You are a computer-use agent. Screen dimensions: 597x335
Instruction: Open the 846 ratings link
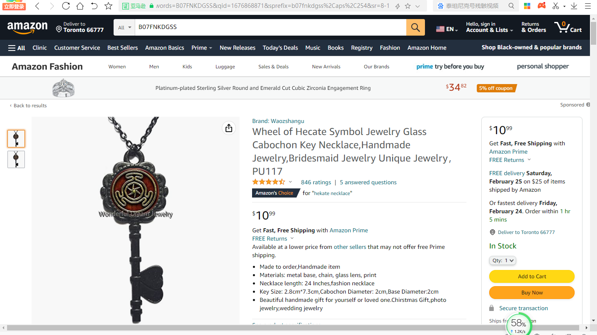316,182
